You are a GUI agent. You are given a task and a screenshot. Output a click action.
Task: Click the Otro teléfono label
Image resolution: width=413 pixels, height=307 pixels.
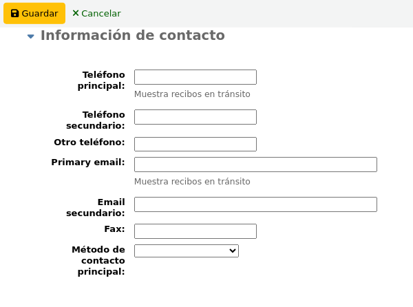[89, 142]
